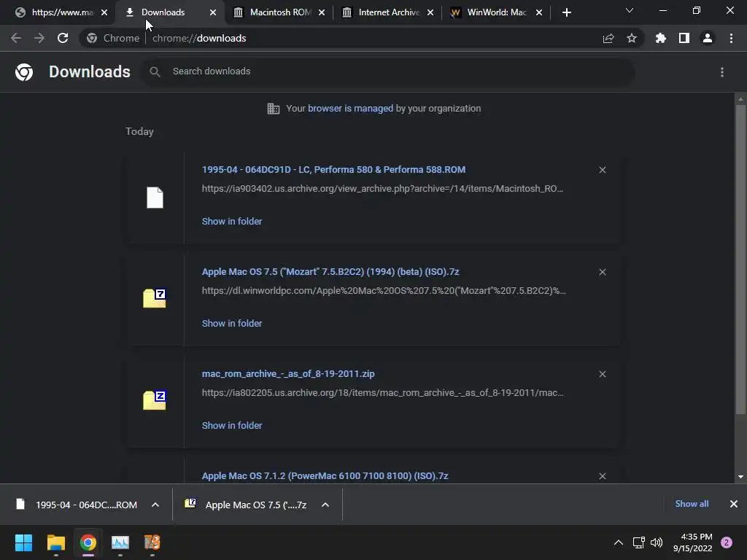Click the Chrome logo beside Downloads
747x560 pixels.
24,72
